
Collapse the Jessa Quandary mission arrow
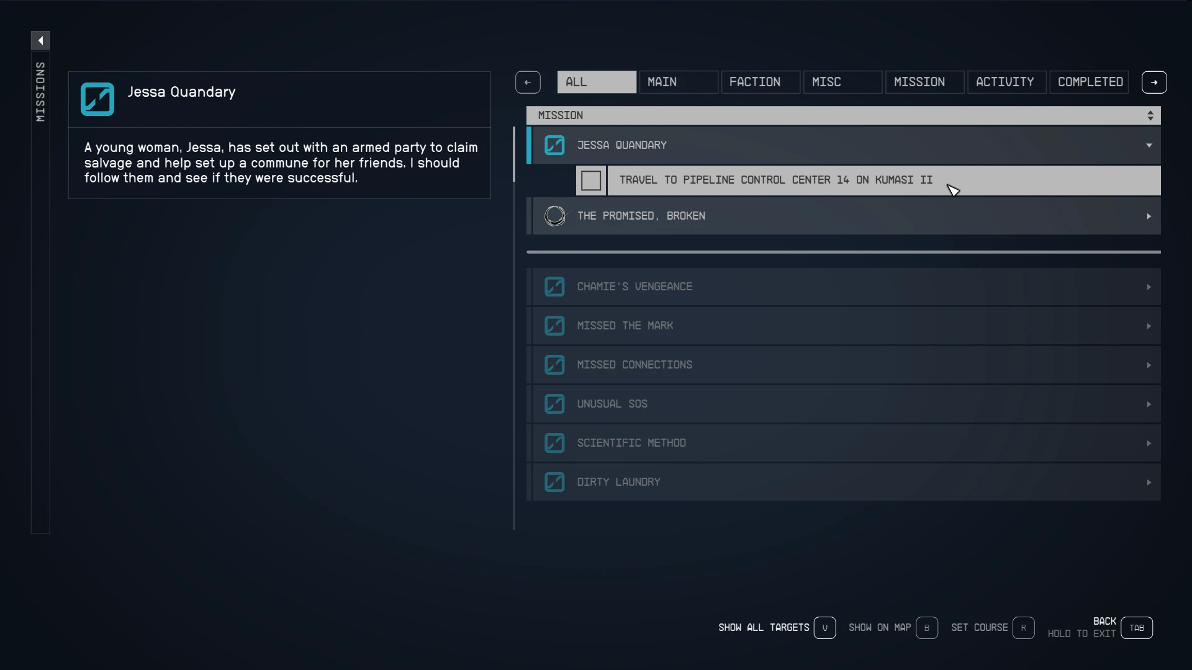click(x=1149, y=145)
